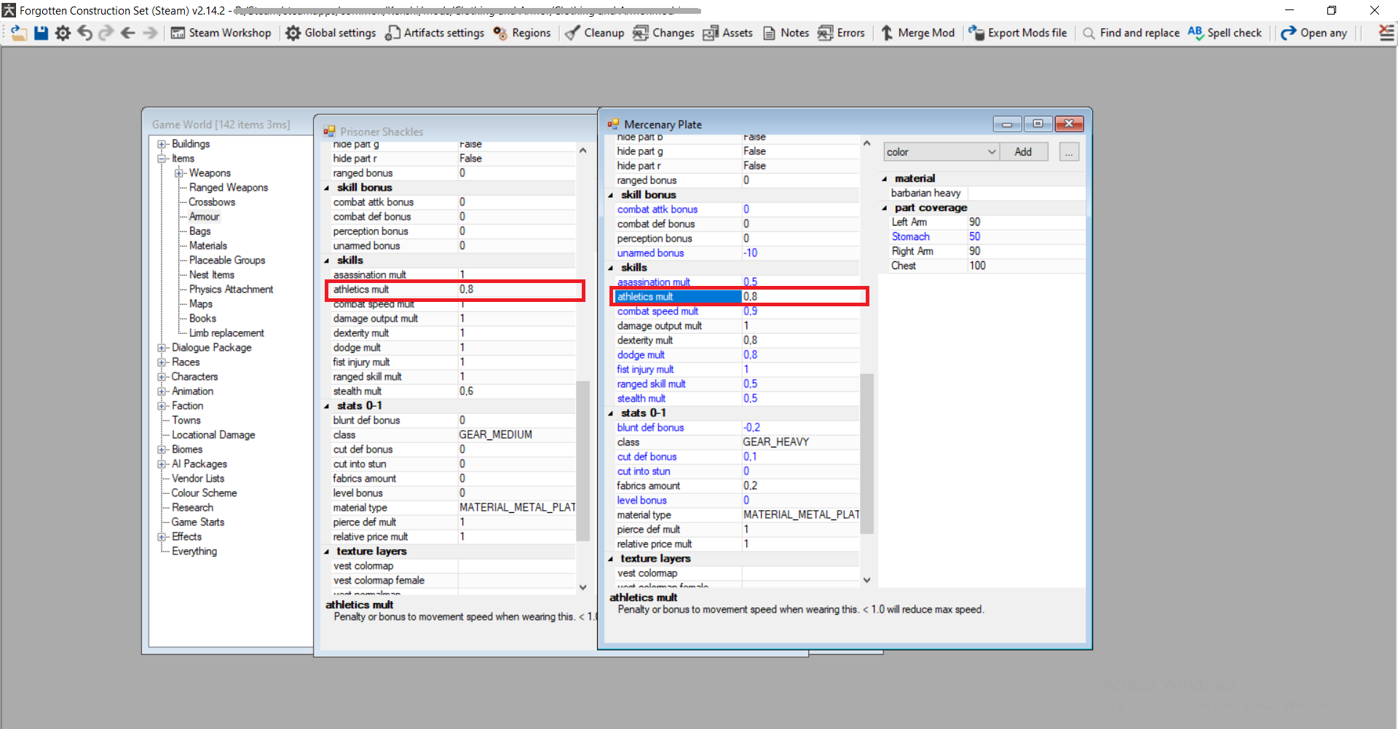Click the red-X list icon at toolbar end

coord(1386,33)
